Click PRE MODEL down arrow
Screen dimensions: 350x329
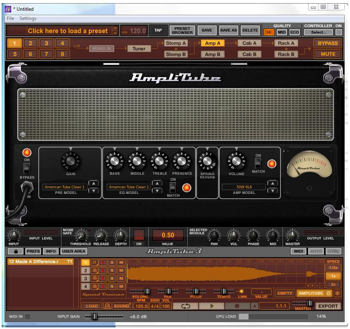click(x=93, y=191)
